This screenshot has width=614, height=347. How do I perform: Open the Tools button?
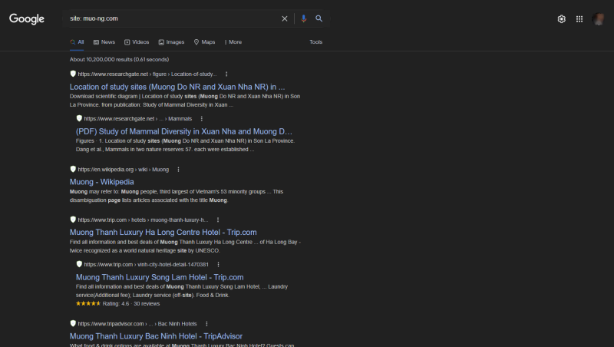(316, 42)
